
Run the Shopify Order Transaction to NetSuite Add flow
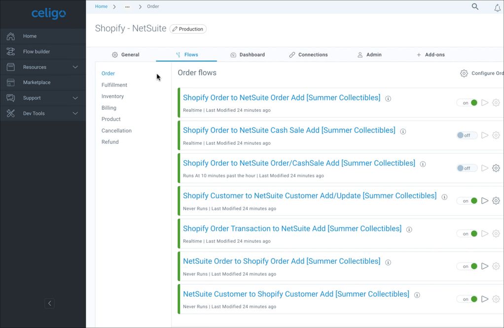click(x=485, y=233)
